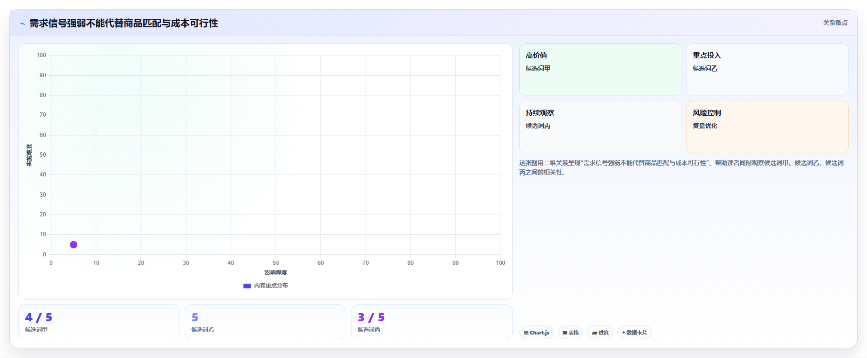Click the 数据卡片 tag chip
867x358 pixels.
tap(635, 333)
